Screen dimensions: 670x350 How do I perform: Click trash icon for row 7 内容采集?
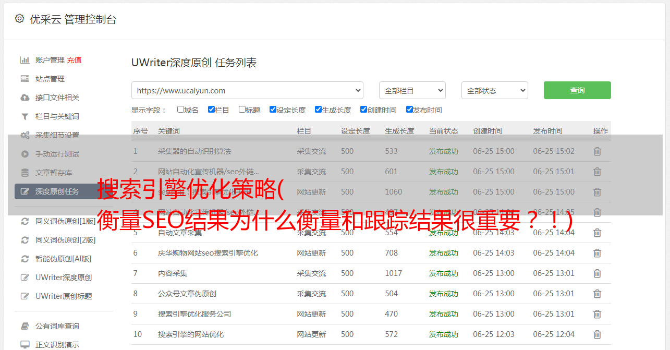pyautogui.click(x=597, y=273)
